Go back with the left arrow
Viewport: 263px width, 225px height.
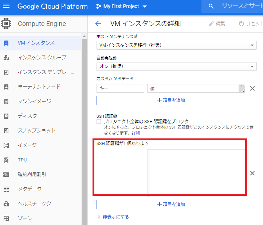click(98, 24)
